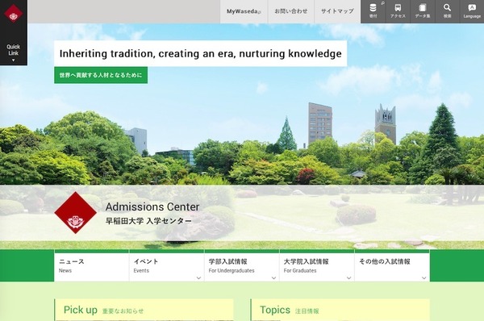Click the green 世界へ貢献する人材となるために banner
This screenshot has width=484, height=321.
[x=101, y=75]
